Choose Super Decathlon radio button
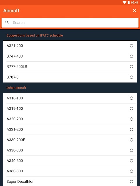The image size is (140, 186). (x=132, y=182)
